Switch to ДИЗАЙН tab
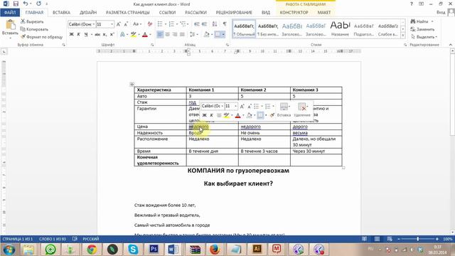This screenshot has height=256, width=455. point(88,13)
